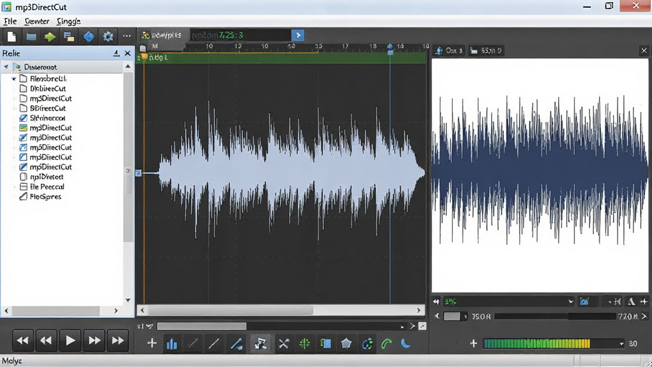Open the three-dots overflow in top toolbar
The width and height of the screenshot is (652, 367).
click(127, 36)
